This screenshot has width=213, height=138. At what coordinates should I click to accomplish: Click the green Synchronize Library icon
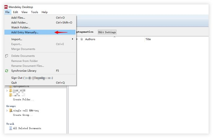click(x=7, y=71)
